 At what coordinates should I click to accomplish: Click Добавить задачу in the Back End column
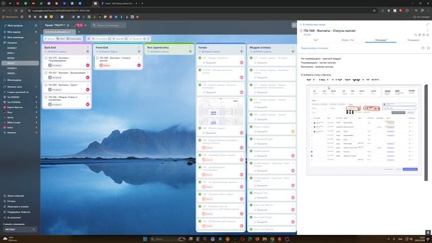pyautogui.click(x=55, y=51)
